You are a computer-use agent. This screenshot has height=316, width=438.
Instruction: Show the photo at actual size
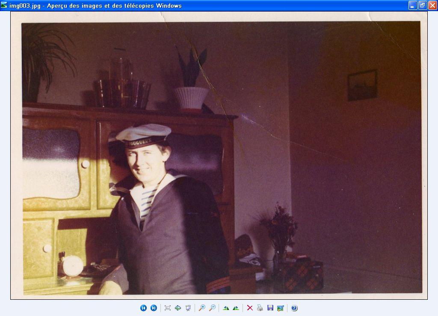click(178, 308)
